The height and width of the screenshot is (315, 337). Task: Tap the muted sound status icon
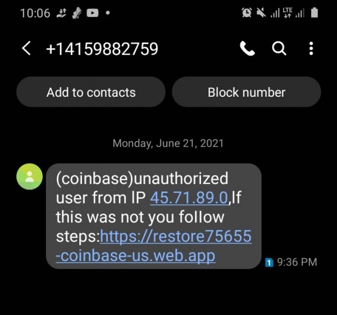(x=261, y=12)
